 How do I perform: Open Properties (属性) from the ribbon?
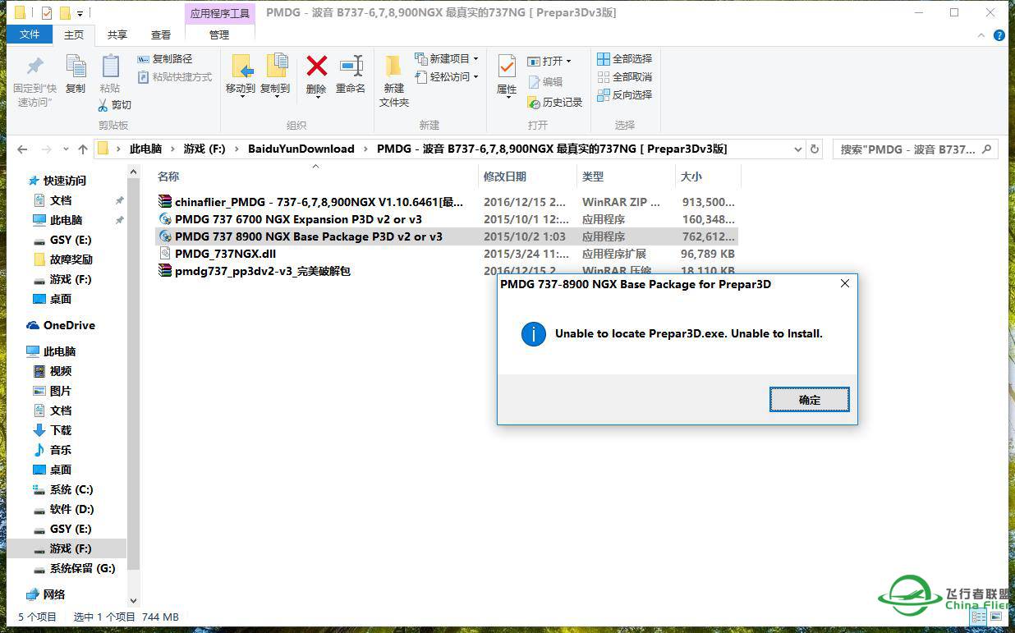[x=507, y=67]
